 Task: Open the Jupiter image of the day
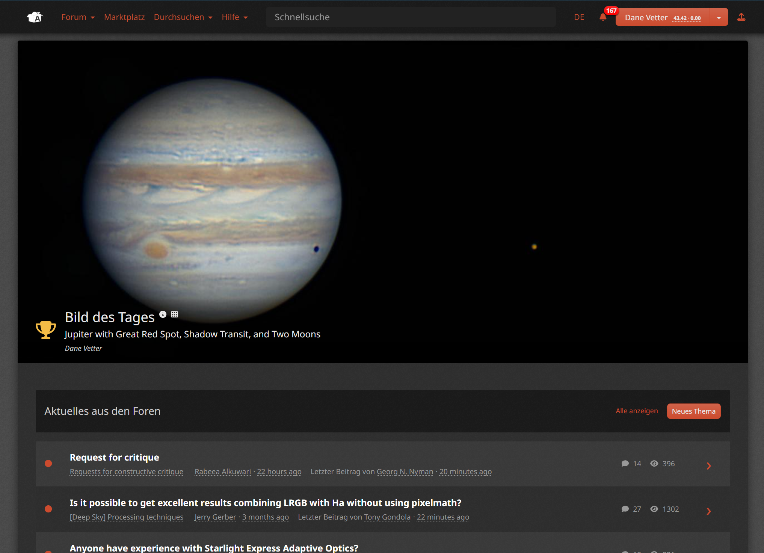(212, 199)
